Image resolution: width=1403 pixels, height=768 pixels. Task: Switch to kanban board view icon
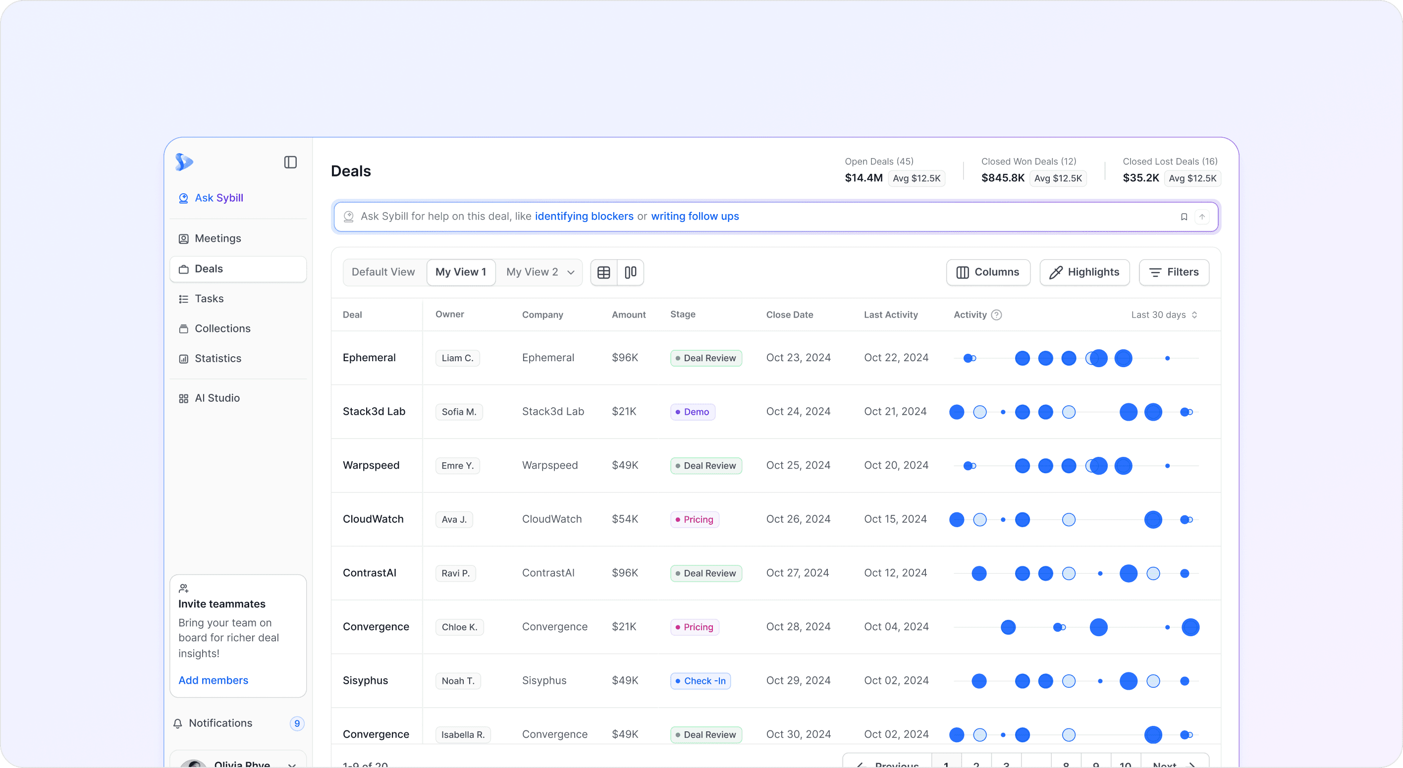(x=630, y=273)
